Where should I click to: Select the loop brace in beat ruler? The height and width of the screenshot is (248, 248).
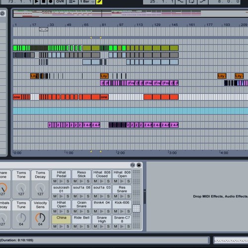(x=44, y=29)
